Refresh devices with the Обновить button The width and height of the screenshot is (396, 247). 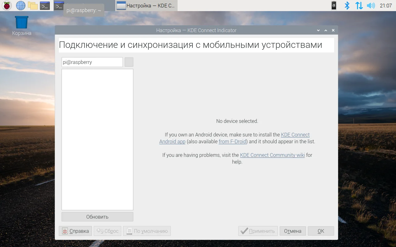[x=97, y=217]
